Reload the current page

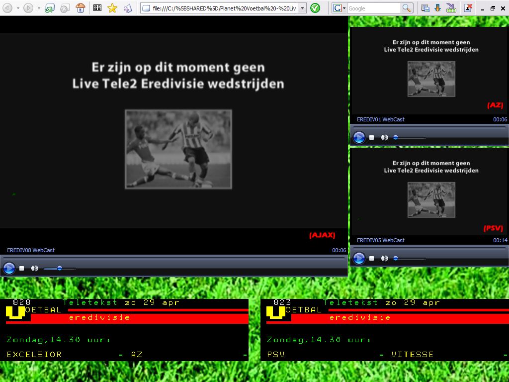pyautogui.click(x=50, y=8)
